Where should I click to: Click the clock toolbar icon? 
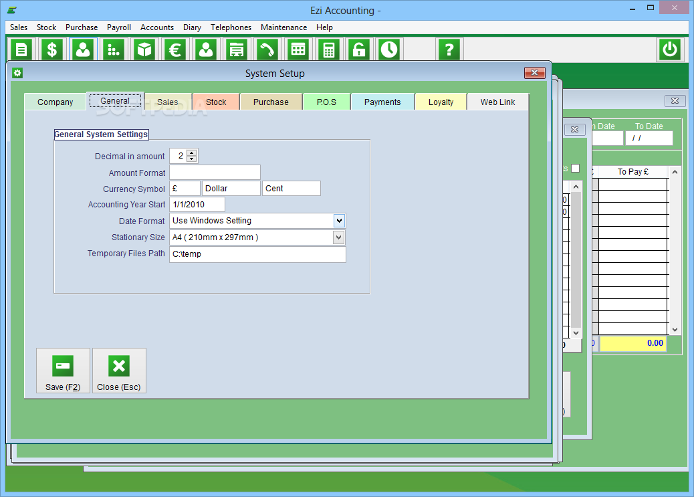(x=389, y=49)
